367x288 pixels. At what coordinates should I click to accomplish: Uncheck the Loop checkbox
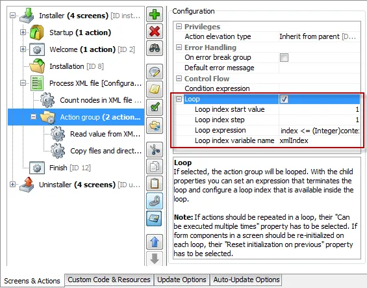click(284, 99)
